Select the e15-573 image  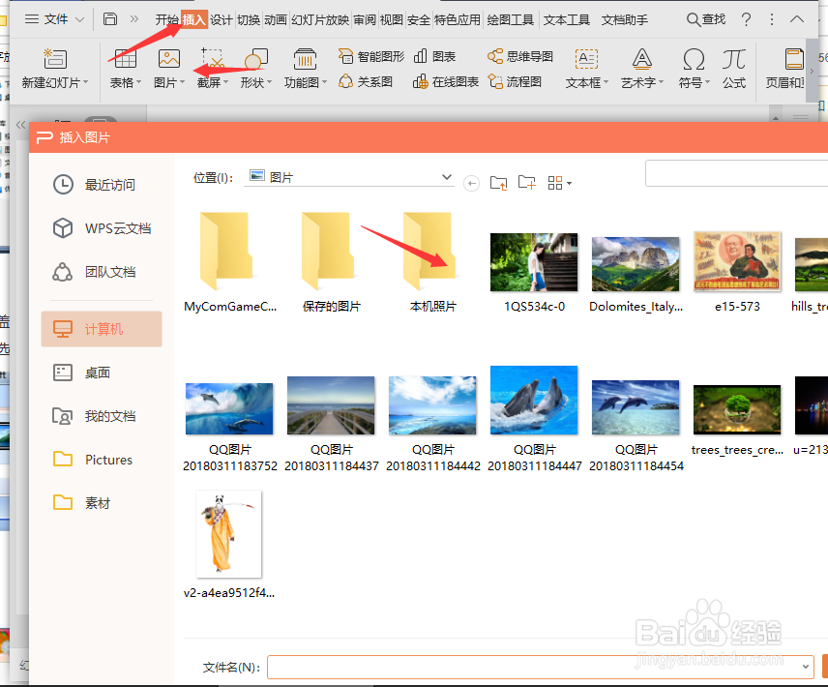coord(737,272)
